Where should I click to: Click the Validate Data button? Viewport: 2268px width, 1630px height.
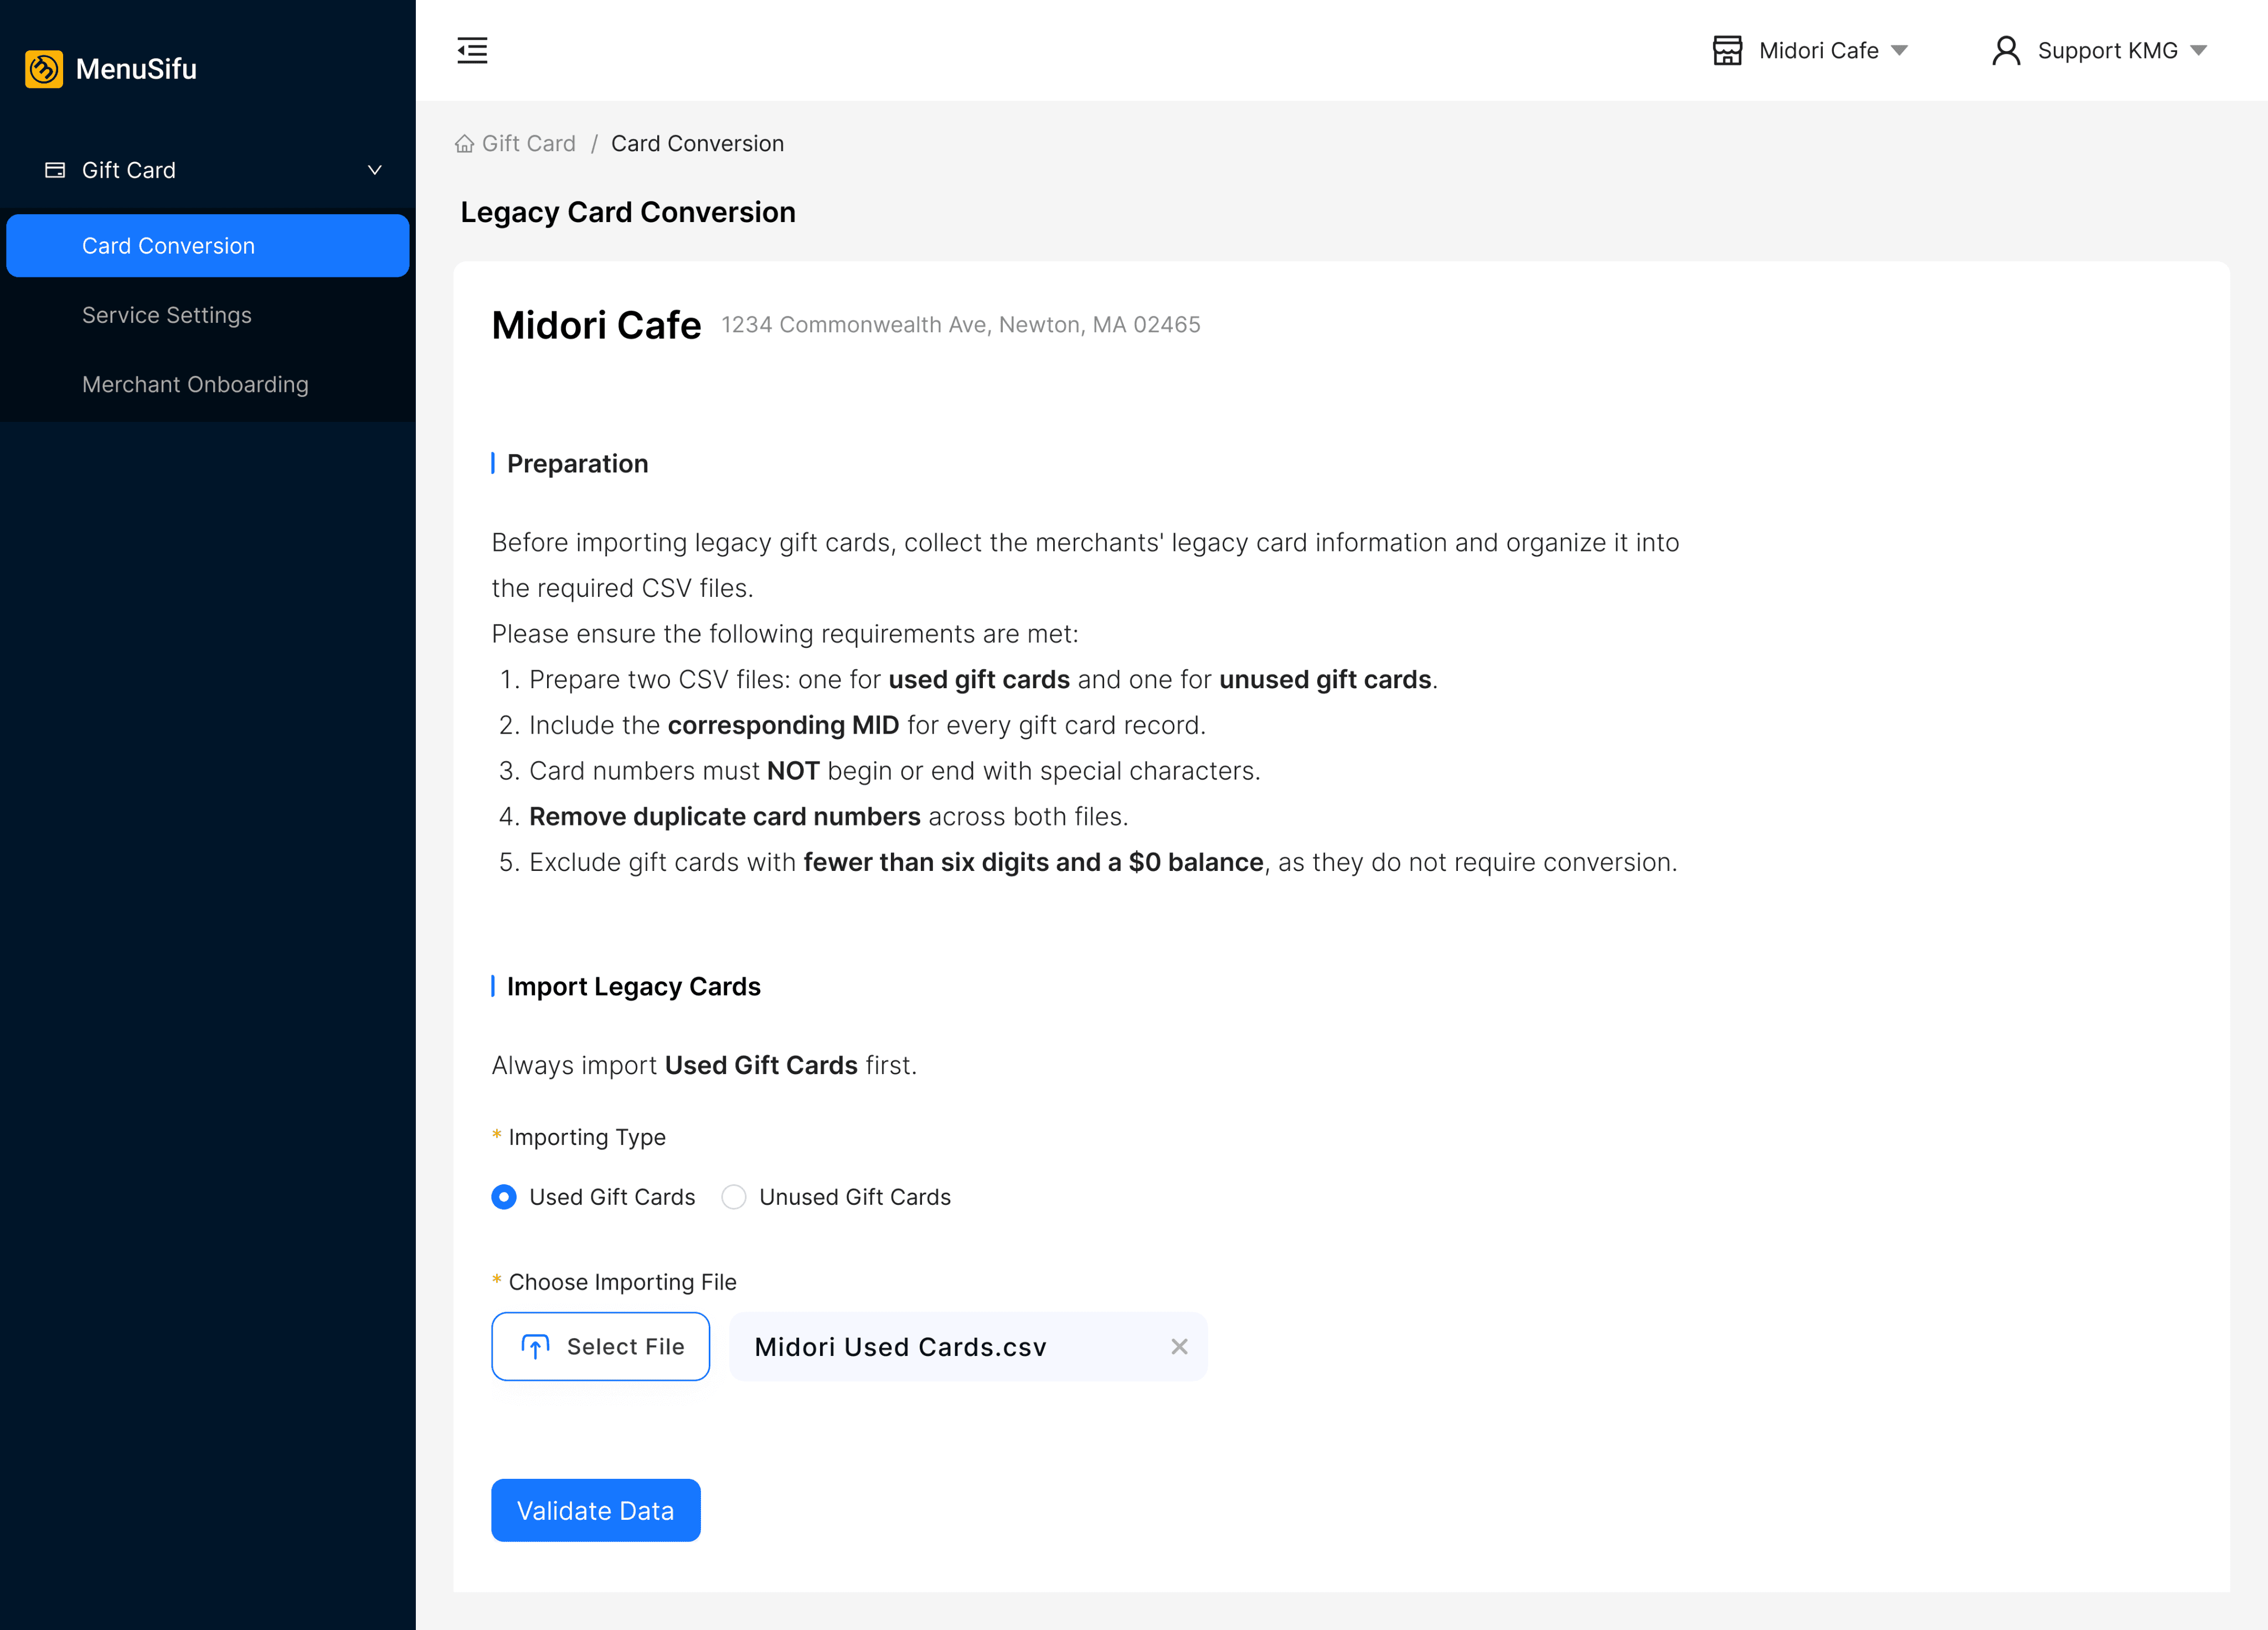tap(595, 1510)
